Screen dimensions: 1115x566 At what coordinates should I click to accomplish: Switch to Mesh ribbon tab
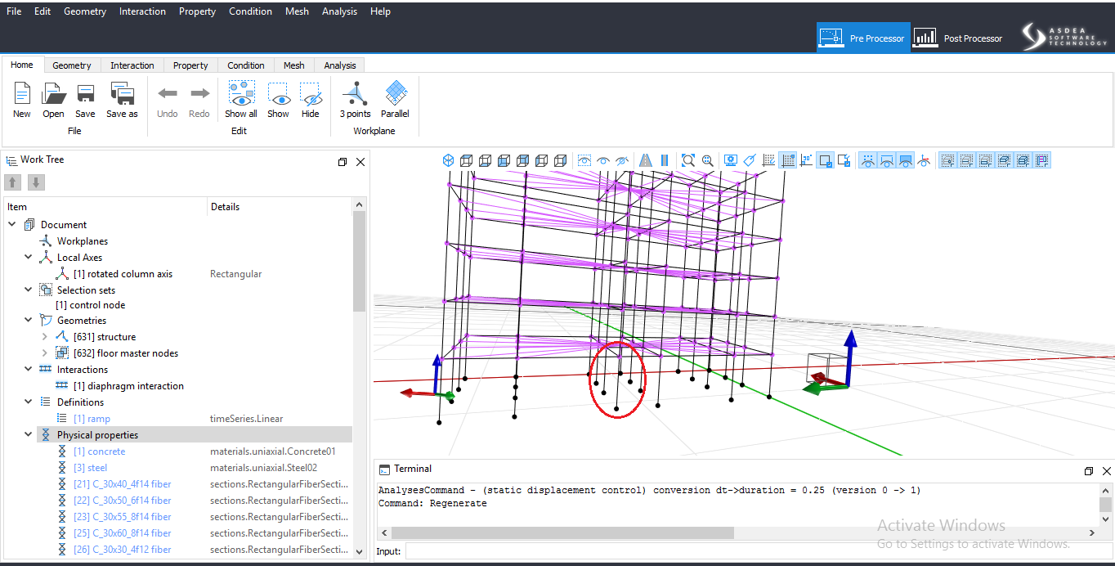[x=294, y=65]
